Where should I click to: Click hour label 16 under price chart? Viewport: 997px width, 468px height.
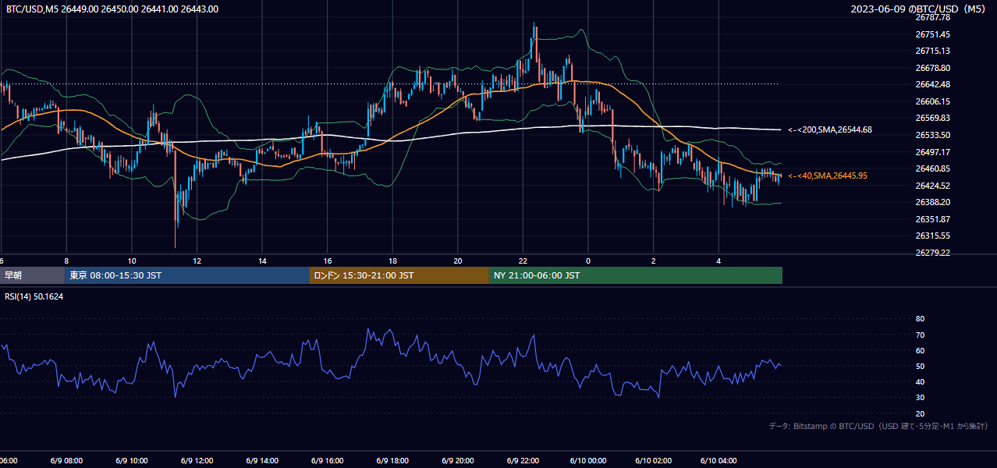pos(328,261)
